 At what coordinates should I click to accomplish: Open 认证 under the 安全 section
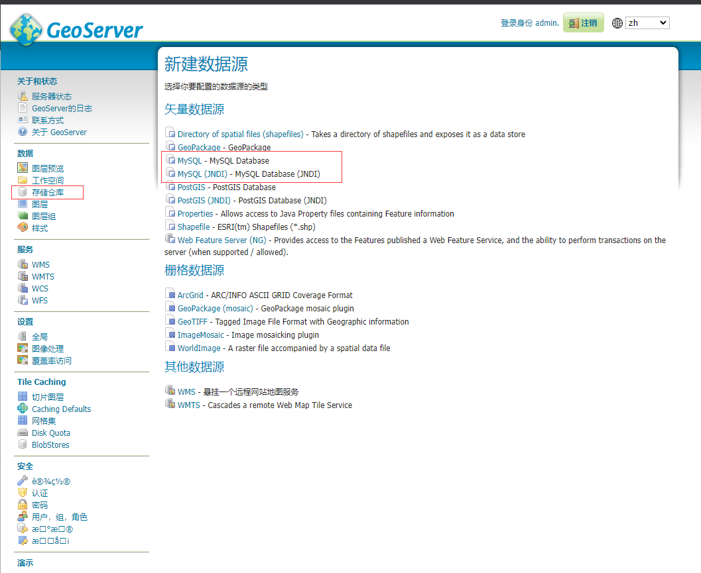click(39, 493)
